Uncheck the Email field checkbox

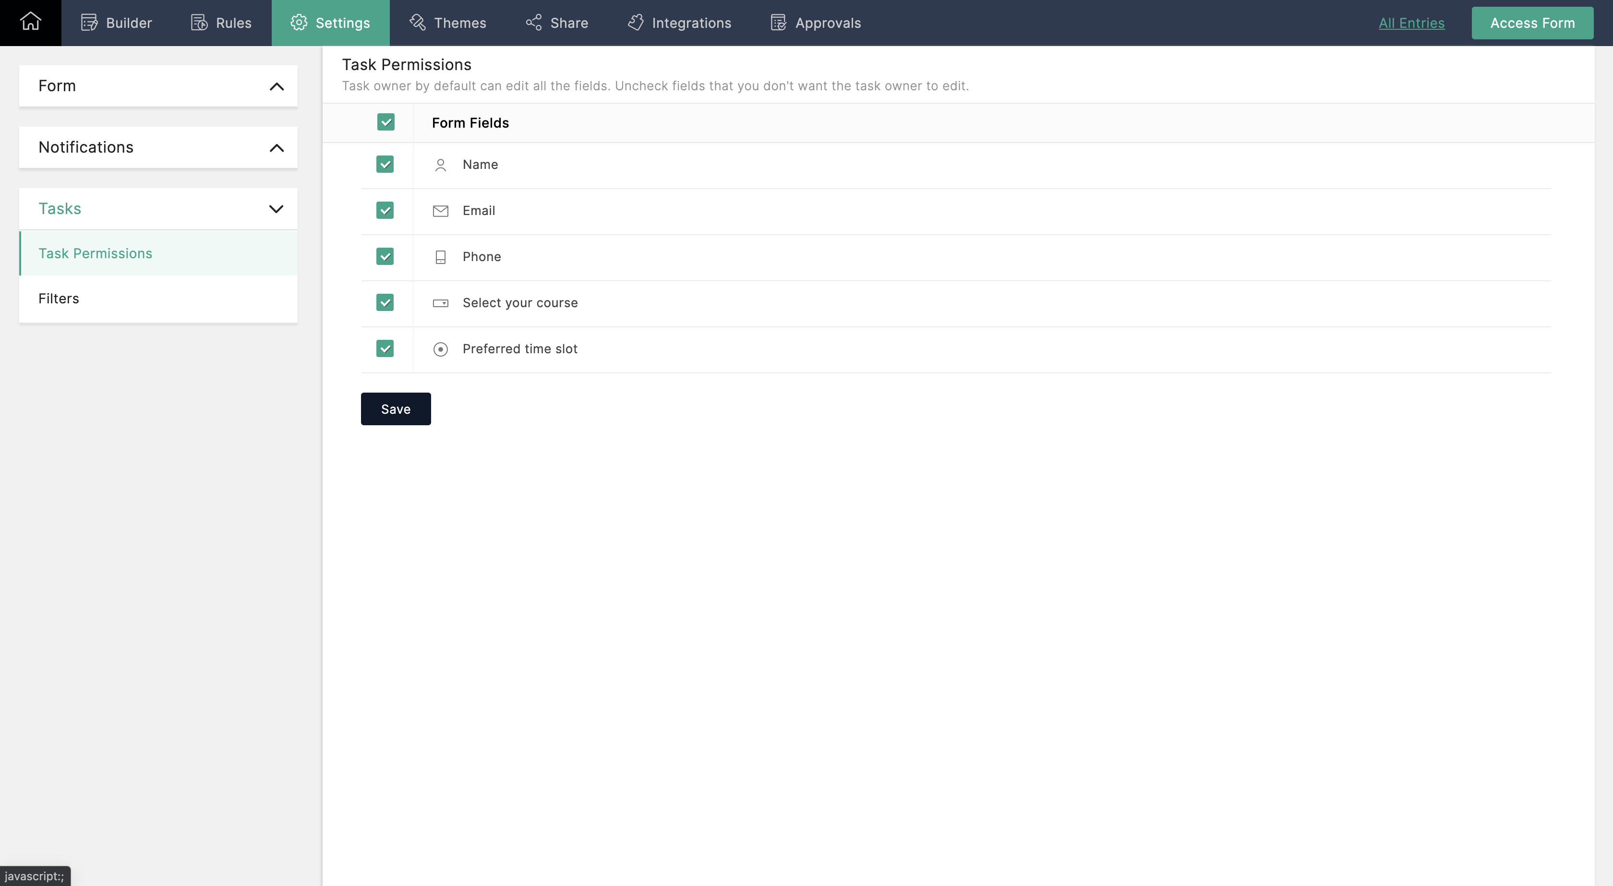[385, 210]
